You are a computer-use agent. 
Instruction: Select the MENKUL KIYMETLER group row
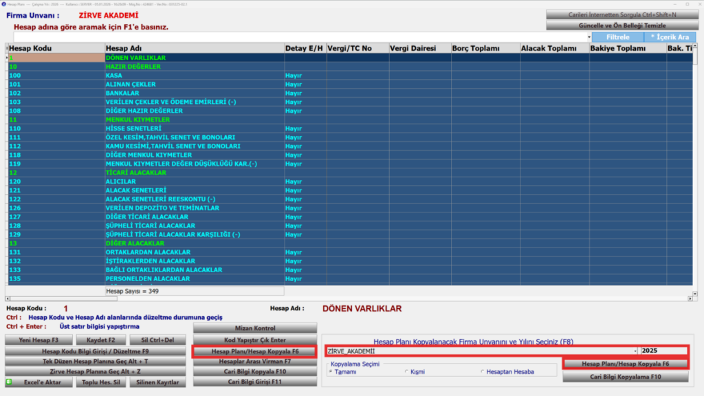tap(350, 120)
